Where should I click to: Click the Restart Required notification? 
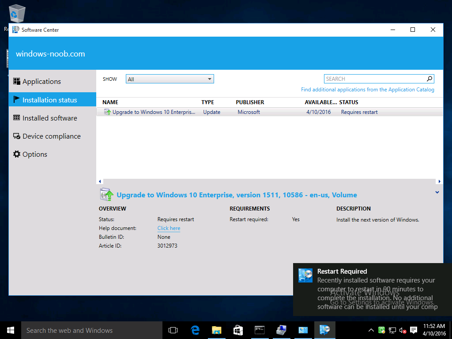[x=373, y=290]
